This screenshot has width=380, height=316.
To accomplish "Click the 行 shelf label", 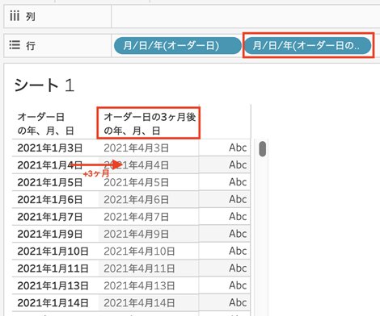I will [x=31, y=45].
